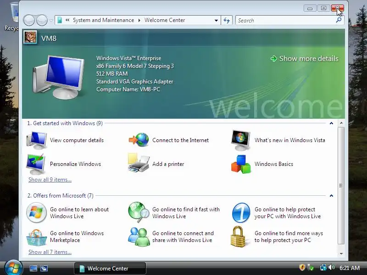Click Show Desktop quick launch icon
367x275 pixels.
coord(33,268)
